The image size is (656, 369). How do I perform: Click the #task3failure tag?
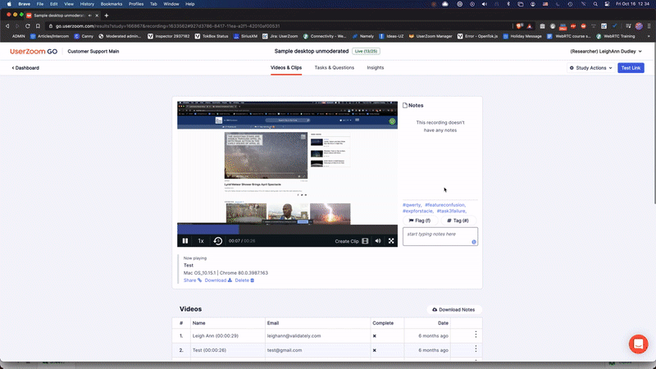[452, 212]
